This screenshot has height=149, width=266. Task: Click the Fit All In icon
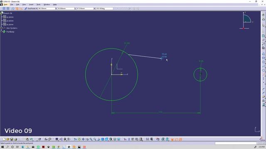click(x=79, y=139)
